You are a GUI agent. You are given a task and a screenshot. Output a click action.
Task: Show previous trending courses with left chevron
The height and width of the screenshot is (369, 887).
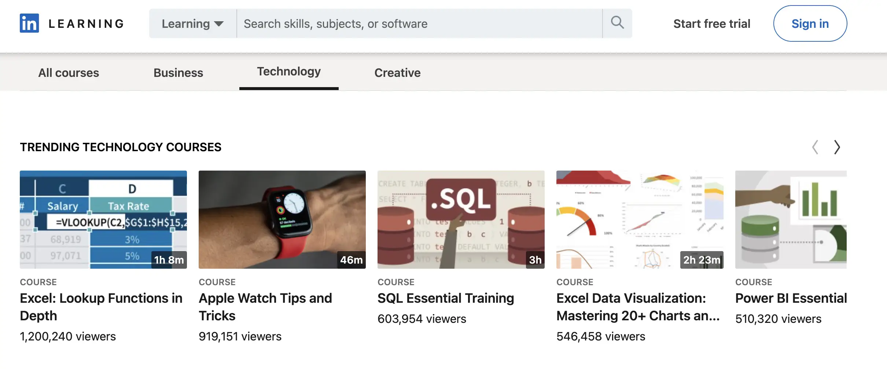click(x=815, y=147)
